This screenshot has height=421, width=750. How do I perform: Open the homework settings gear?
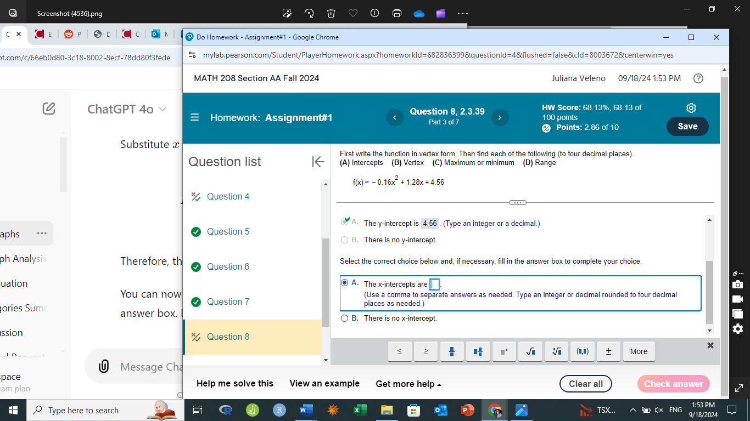point(691,108)
